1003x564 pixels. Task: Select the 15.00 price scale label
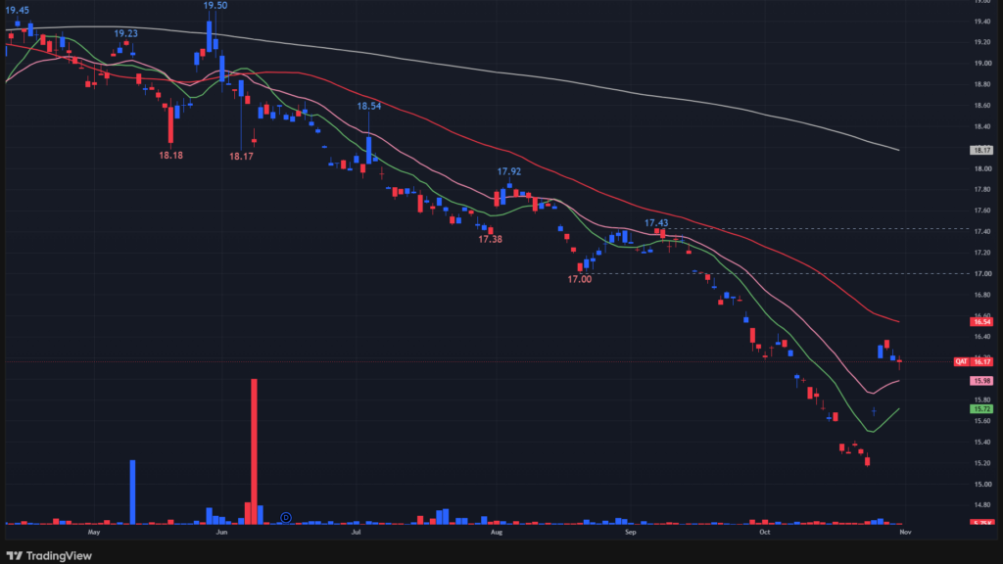coord(982,485)
